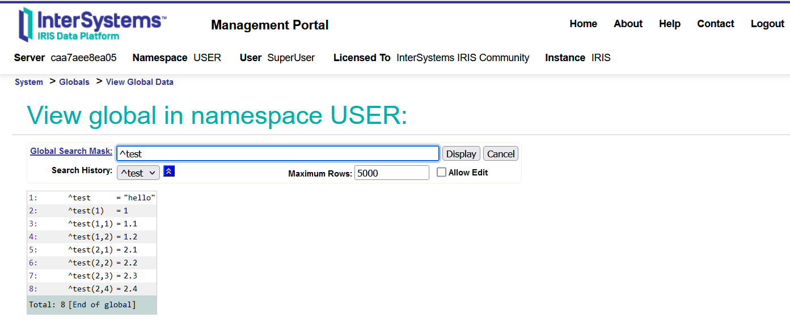
Task: Click the Contact link in header
Action: (x=715, y=24)
